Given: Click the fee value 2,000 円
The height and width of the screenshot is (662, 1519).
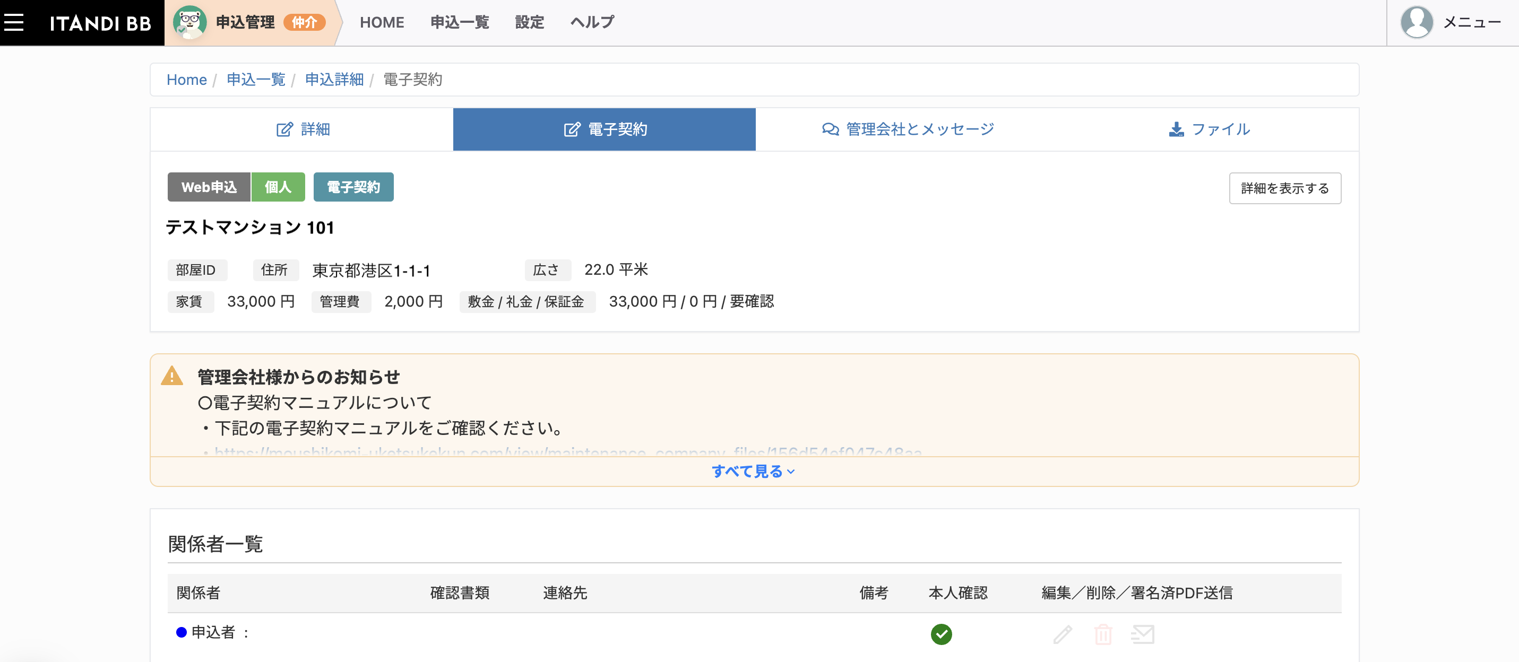Looking at the screenshot, I should [413, 301].
